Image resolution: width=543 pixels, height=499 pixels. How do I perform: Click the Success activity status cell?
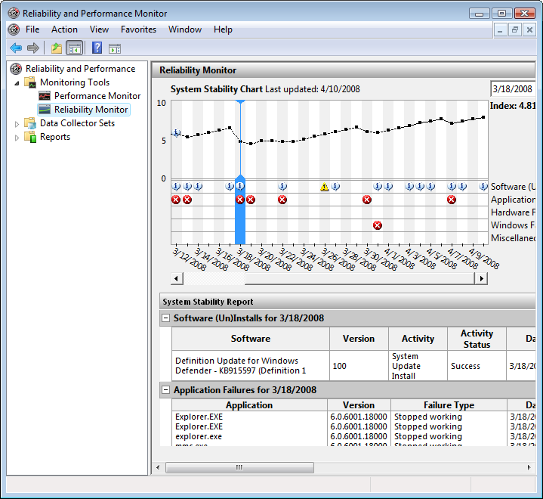click(477, 366)
